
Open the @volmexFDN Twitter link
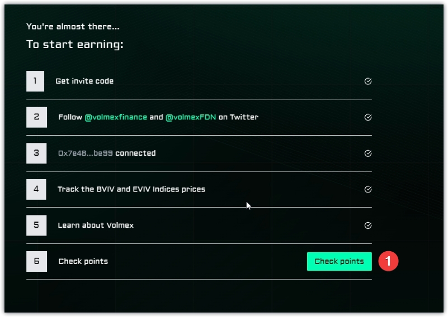[191, 117]
